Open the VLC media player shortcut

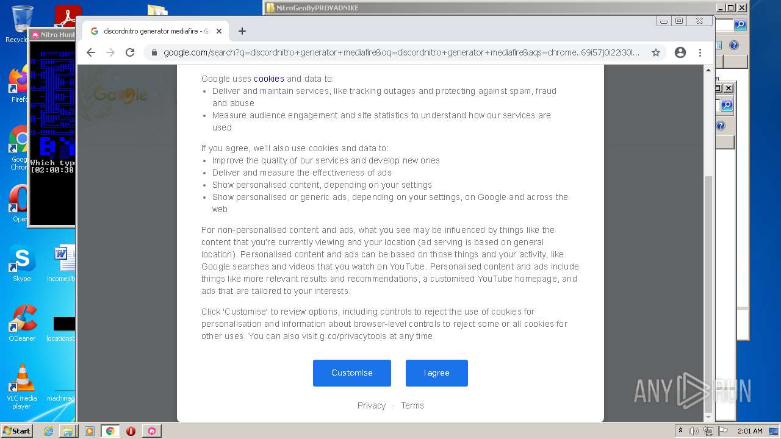tap(22, 386)
